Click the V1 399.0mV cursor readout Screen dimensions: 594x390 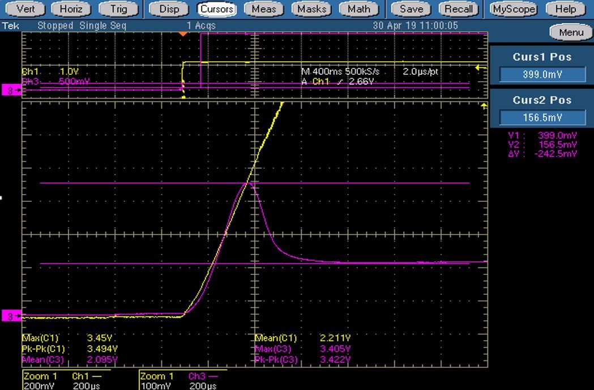pos(542,135)
